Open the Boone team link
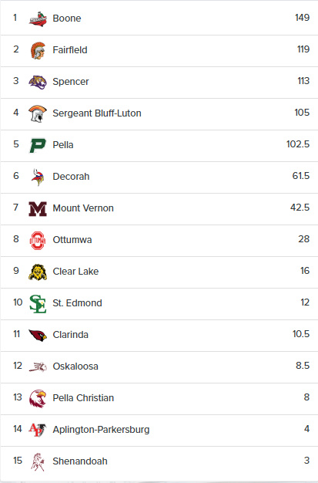318x483 pixels. pyautogui.click(x=67, y=19)
